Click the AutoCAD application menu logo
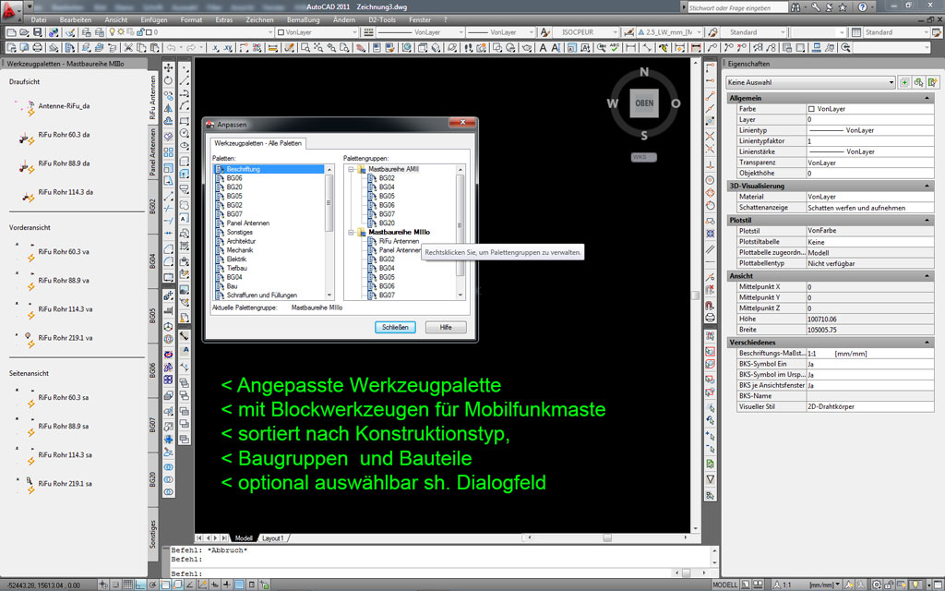The image size is (945, 591). click(11, 8)
